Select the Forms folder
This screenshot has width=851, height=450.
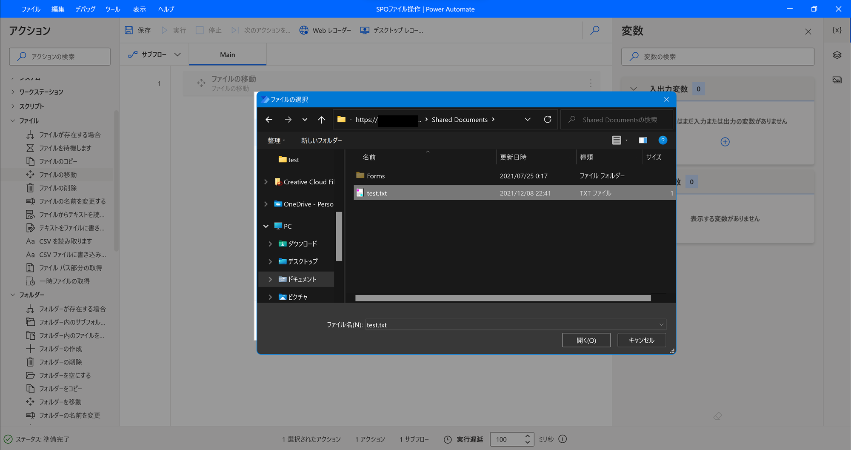376,176
